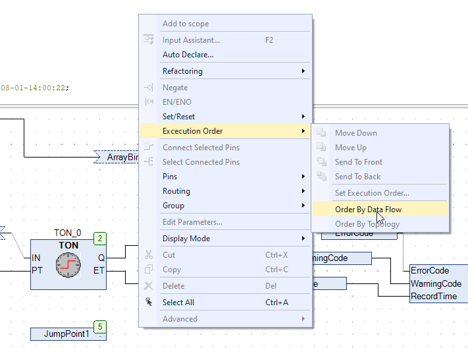Select Cut menu entry
The height and width of the screenshot is (348, 468).
225,254
